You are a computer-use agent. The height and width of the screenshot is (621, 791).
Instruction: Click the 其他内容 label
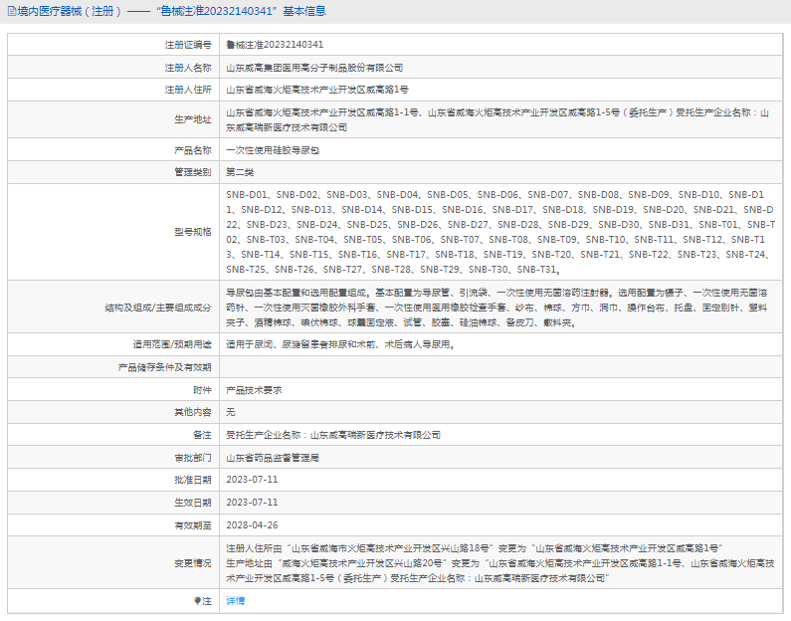[x=193, y=412]
